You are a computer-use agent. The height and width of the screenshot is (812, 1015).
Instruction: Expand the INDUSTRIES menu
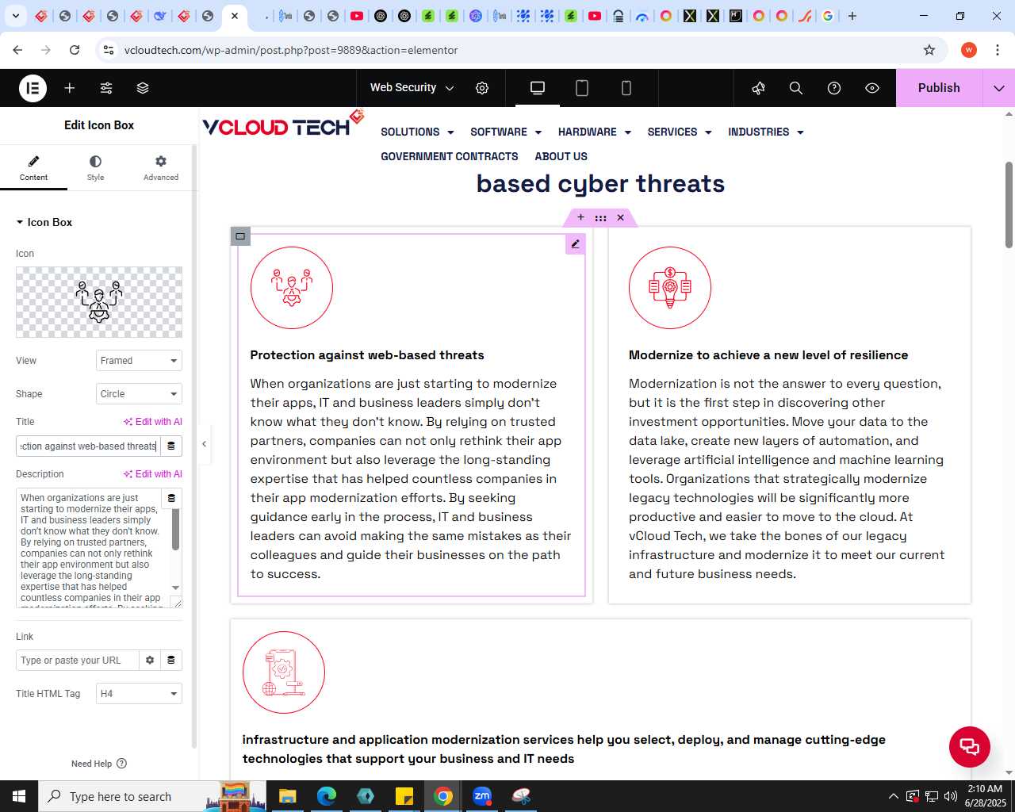[766, 132]
